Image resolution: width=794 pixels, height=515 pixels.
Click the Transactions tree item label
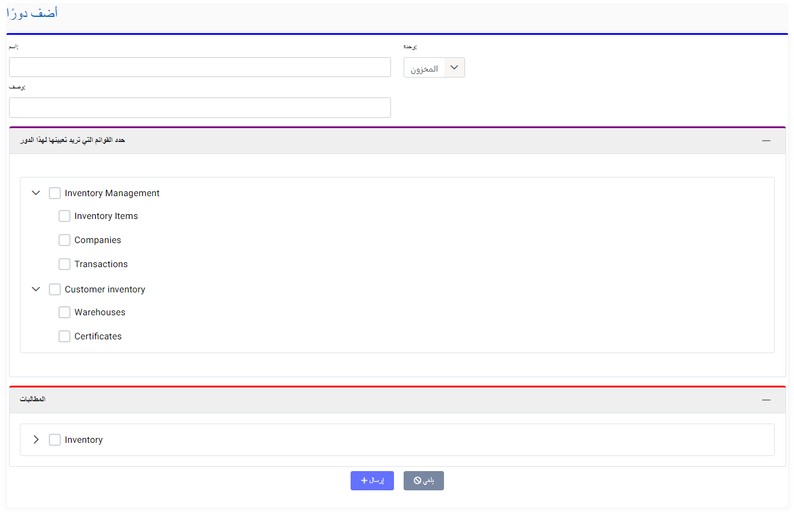pos(101,264)
